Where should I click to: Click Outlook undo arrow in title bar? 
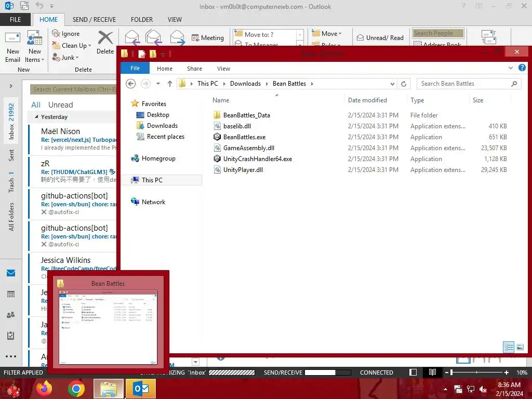tap(39, 5)
